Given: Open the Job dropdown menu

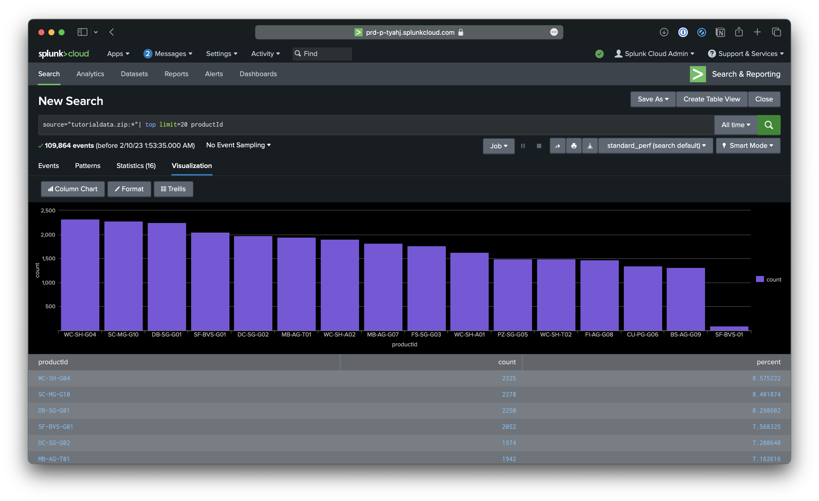Looking at the screenshot, I should 498,146.
